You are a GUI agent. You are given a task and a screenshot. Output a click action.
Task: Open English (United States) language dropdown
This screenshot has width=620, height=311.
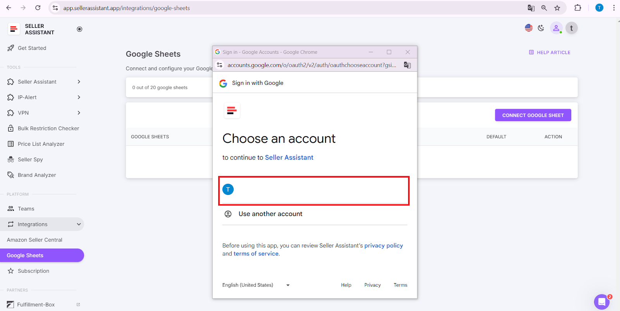256,285
